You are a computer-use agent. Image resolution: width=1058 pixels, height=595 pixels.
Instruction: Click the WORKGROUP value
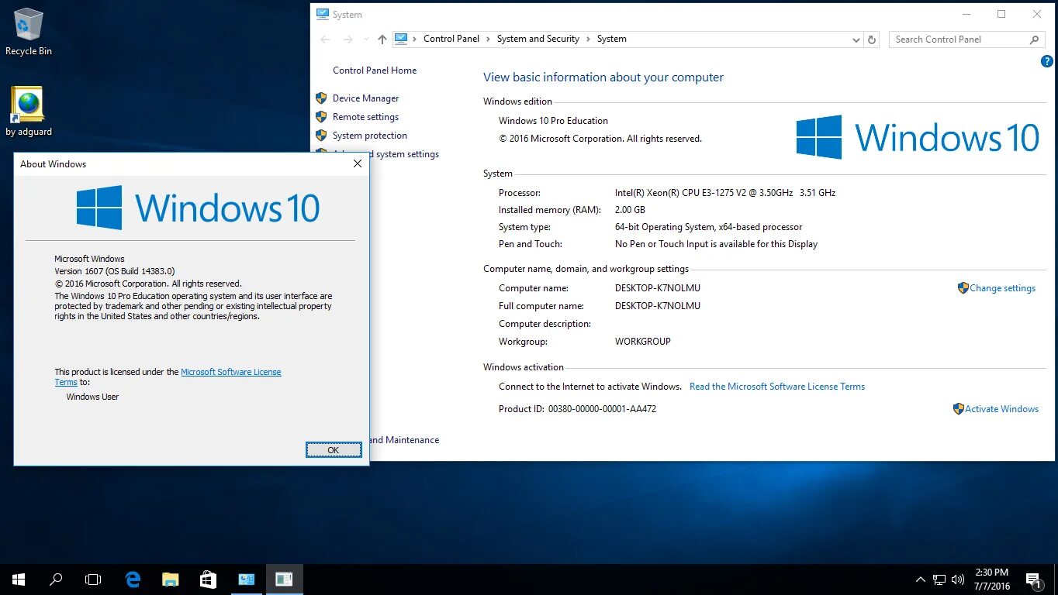(643, 342)
